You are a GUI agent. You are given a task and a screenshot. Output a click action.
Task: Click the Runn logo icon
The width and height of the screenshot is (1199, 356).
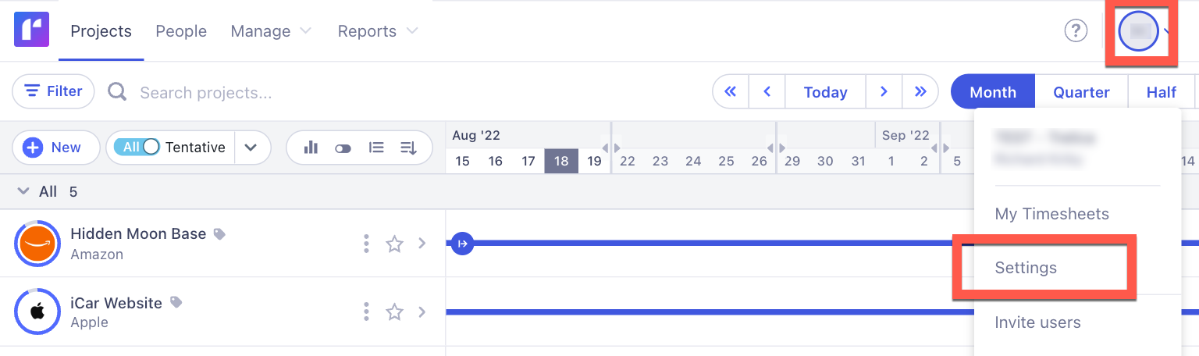(31, 30)
